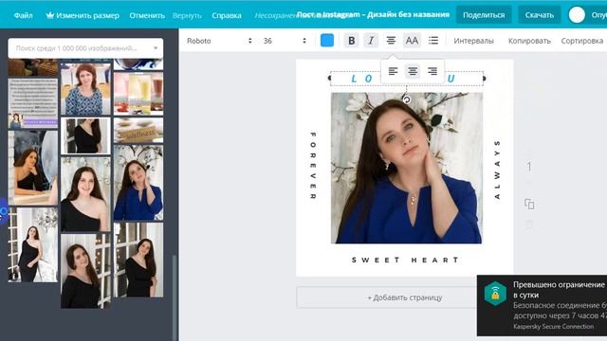Select the ALWAYS vertical text
The width and height of the screenshot is (607, 341).
(497, 170)
